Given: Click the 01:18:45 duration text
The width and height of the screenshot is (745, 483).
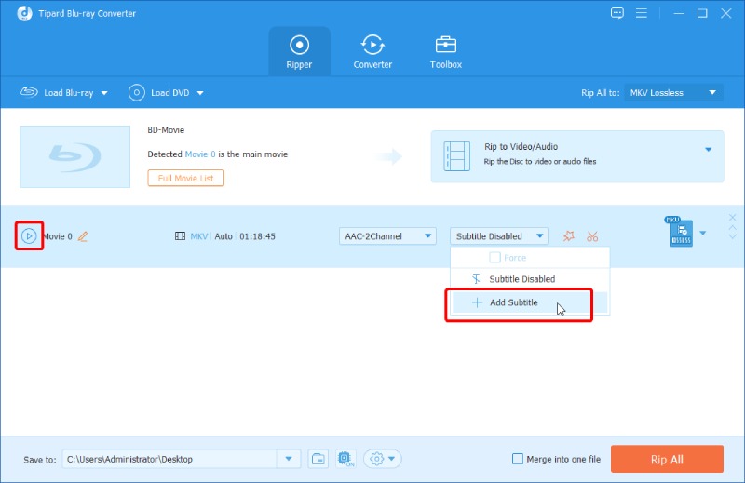Looking at the screenshot, I should pos(257,236).
